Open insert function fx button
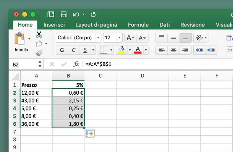This screenshot has width=233, height=152. [76, 64]
